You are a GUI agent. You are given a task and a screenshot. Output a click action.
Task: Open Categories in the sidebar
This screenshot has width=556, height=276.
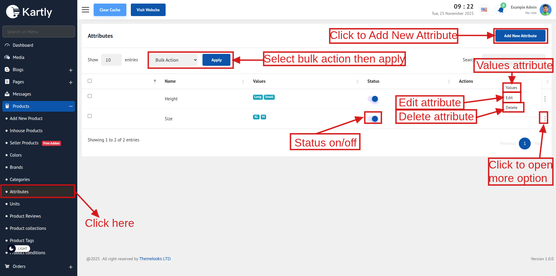click(20, 180)
